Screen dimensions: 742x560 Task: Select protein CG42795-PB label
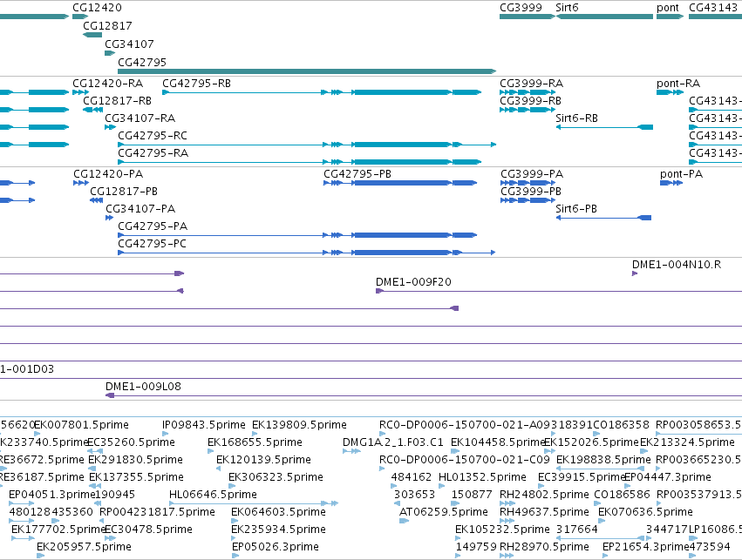pos(357,174)
